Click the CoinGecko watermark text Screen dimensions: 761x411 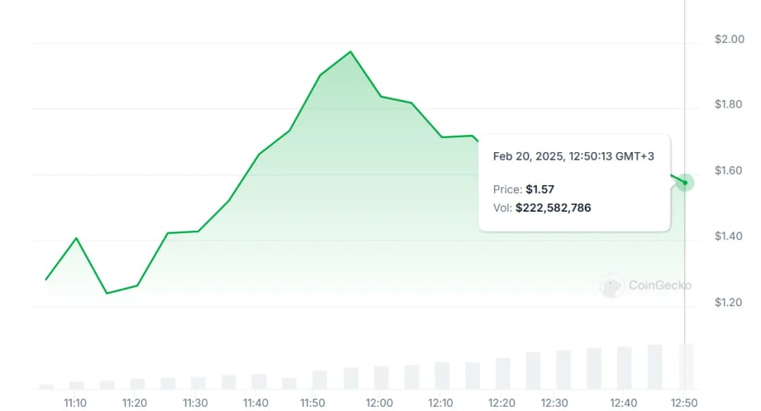(660, 286)
